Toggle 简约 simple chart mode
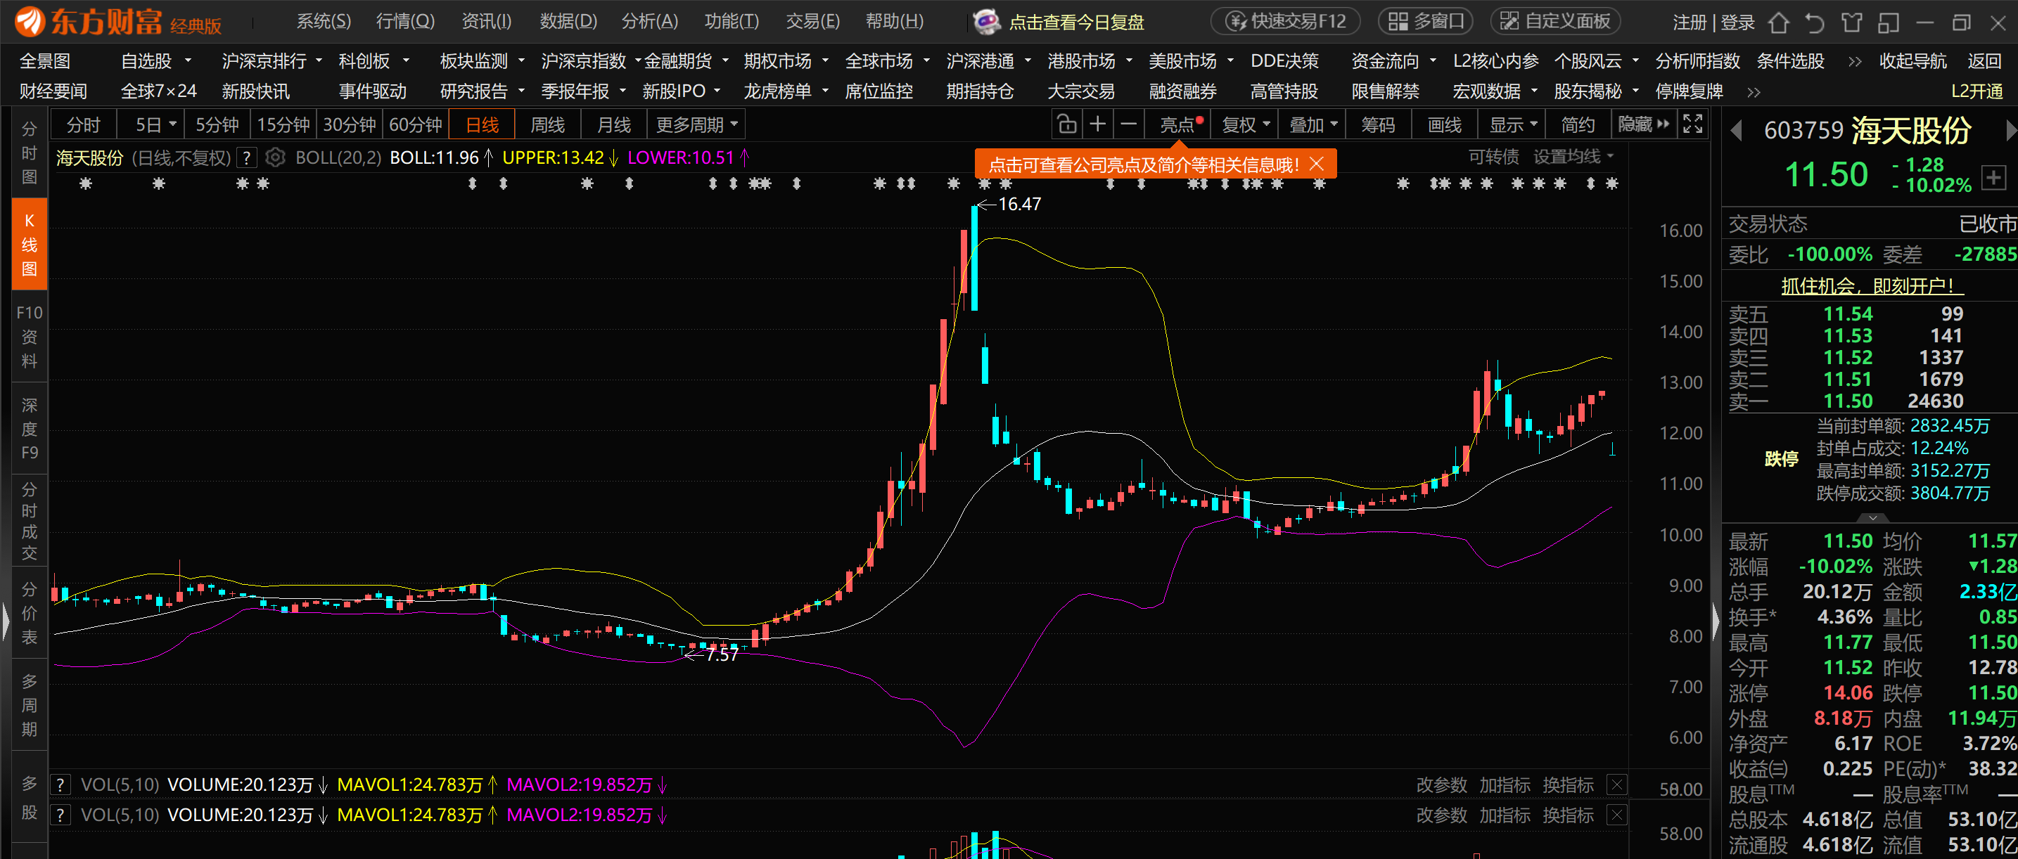 pyautogui.click(x=1577, y=124)
